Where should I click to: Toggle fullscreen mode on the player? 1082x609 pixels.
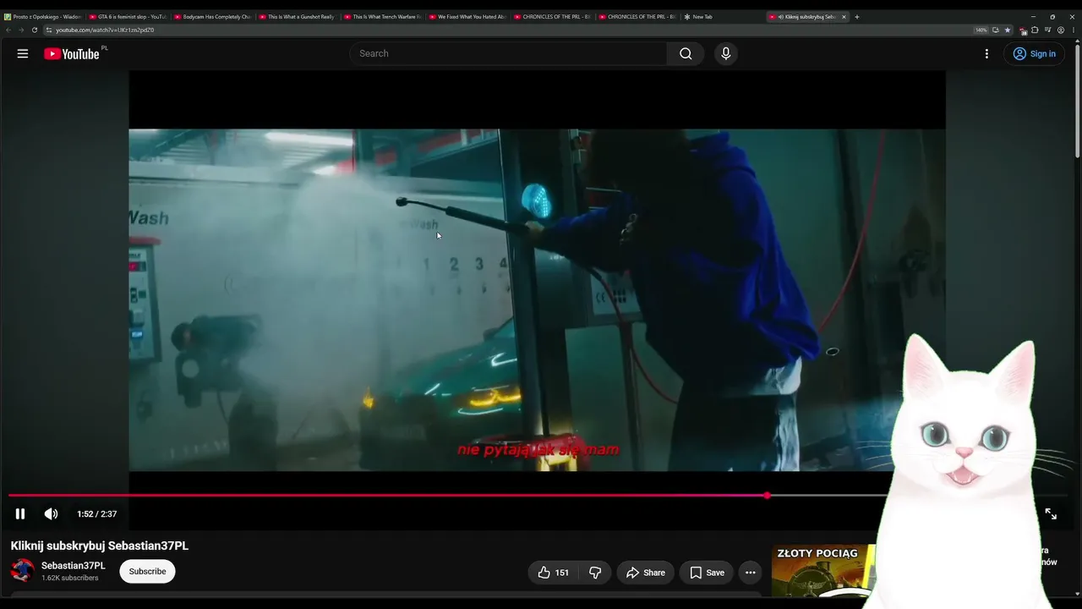coord(1051,513)
